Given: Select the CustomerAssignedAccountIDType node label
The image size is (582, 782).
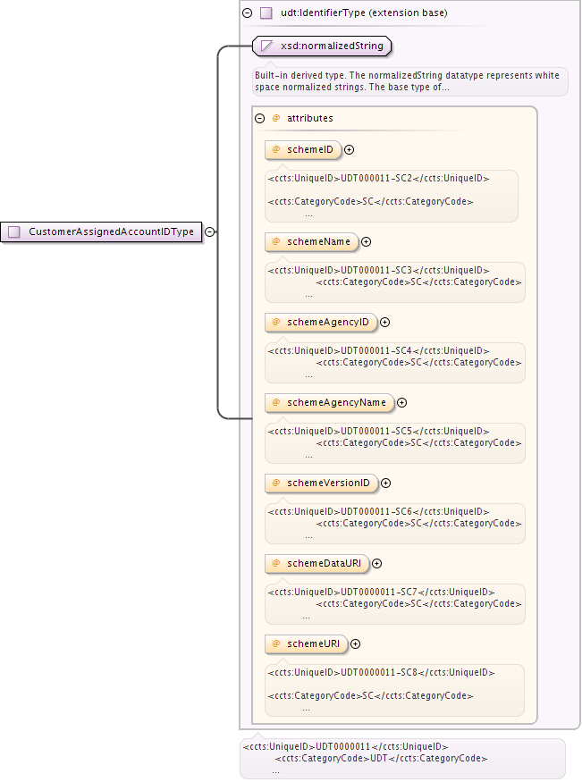Looking at the screenshot, I should click(111, 231).
